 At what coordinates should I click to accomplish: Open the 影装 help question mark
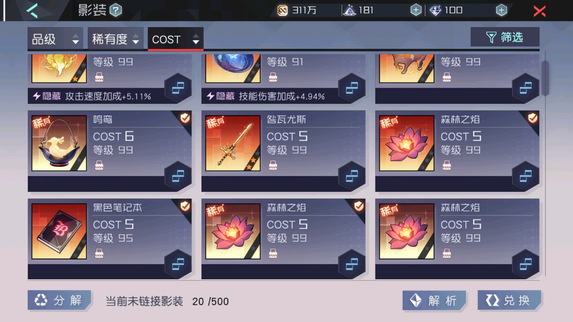coord(116,10)
